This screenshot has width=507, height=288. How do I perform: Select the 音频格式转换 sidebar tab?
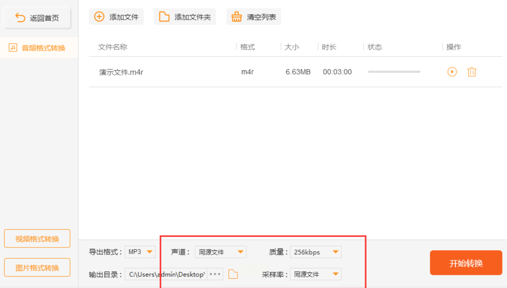coord(43,48)
